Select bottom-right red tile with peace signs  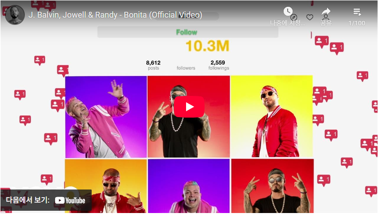coord(272,186)
